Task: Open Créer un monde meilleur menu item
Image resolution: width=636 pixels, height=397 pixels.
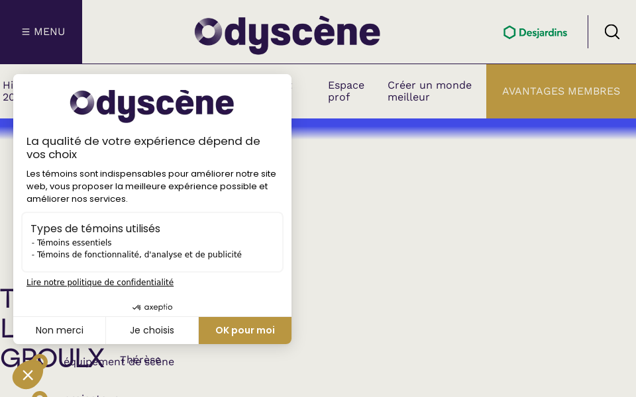Action: click(429, 91)
